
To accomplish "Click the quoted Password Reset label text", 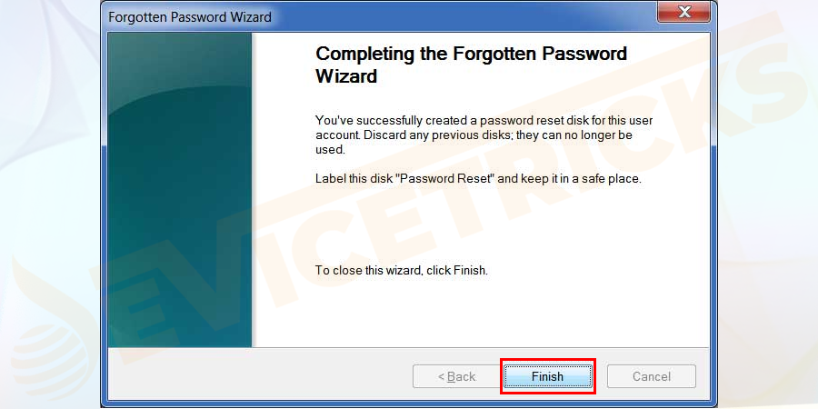I will [x=446, y=178].
